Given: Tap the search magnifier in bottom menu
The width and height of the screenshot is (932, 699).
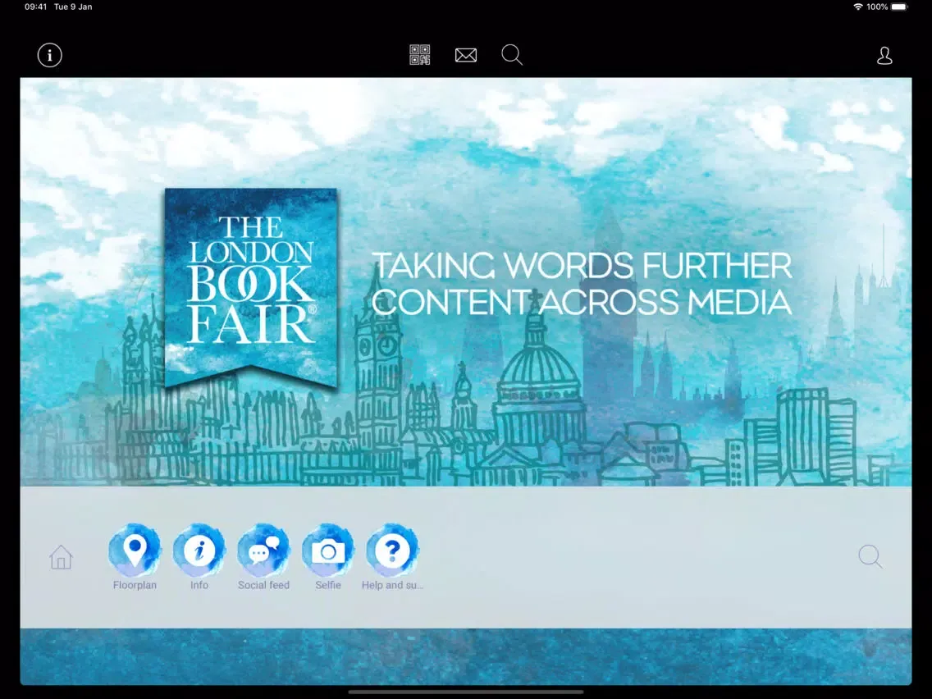Looking at the screenshot, I should point(870,557).
